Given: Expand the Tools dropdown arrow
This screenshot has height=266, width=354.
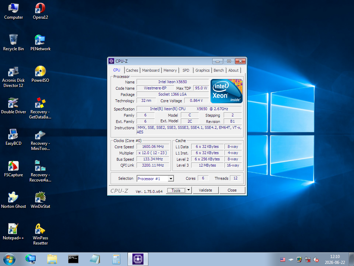Looking at the screenshot, I should [189, 190].
